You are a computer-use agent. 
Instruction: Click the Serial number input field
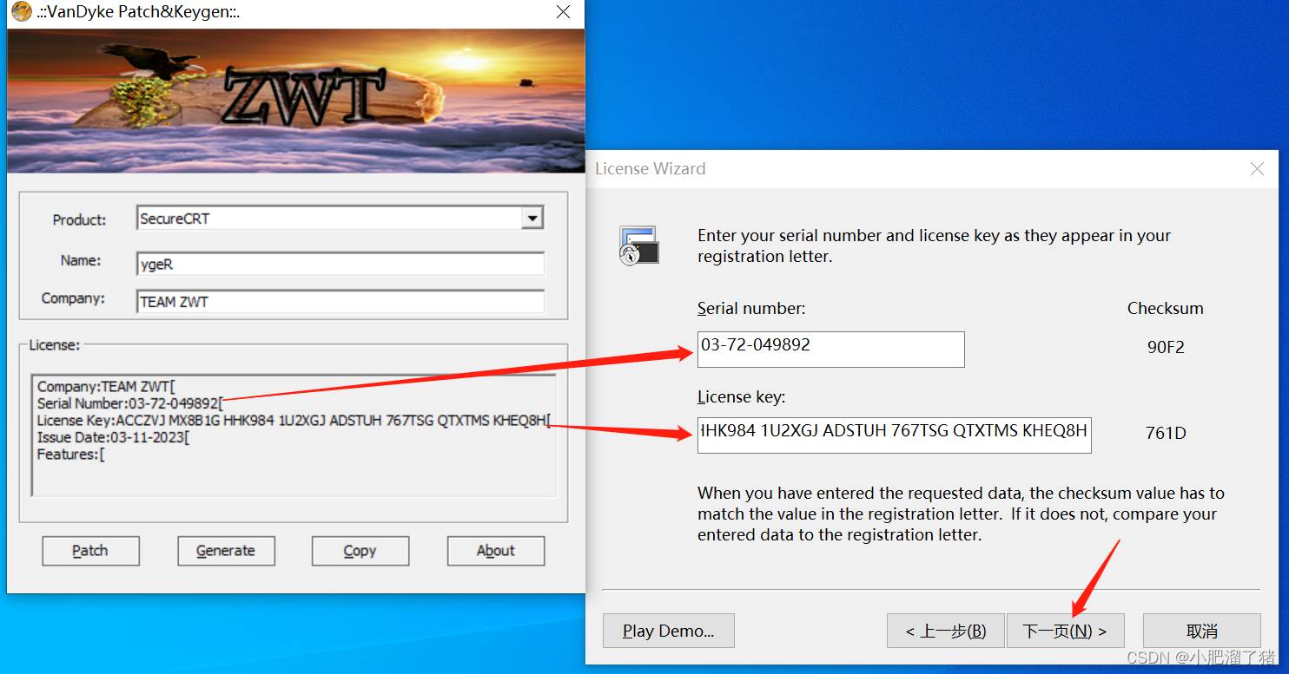pos(830,349)
